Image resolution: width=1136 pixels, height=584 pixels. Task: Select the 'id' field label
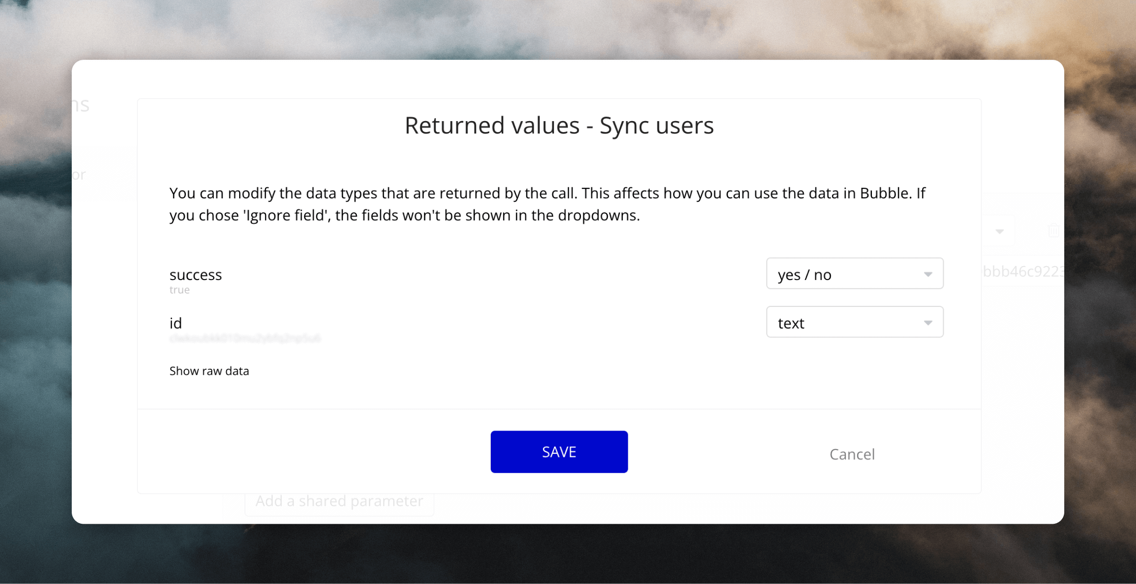pyautogui.click(x=175, y=323)
